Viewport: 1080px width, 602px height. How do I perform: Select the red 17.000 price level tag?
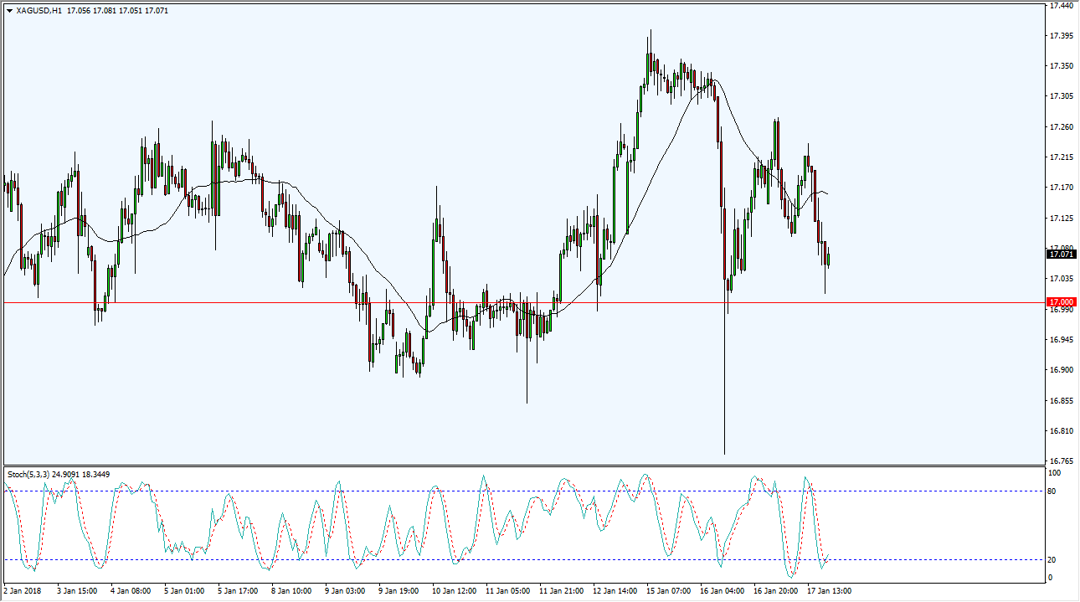point(1061,301)
